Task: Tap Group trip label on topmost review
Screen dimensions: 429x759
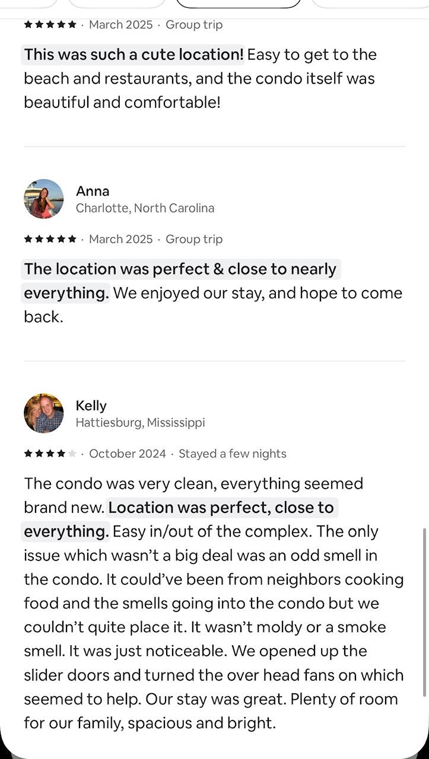Action: pos(194,24)
